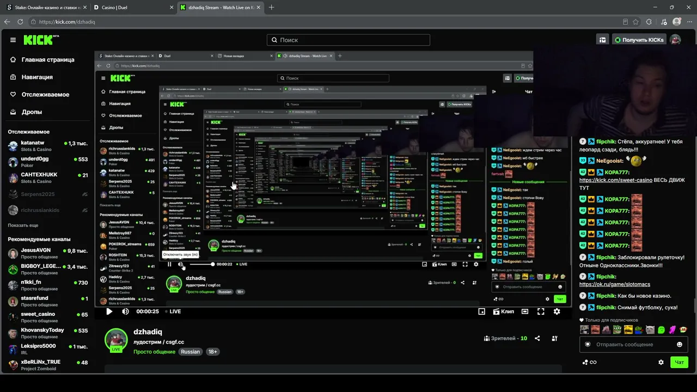Click the KICK logo
This screenshot has height=392, width=697.
point(41,40)
